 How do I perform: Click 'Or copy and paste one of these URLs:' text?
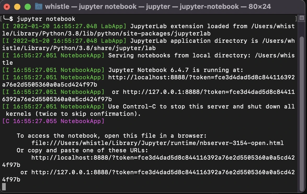82,150
